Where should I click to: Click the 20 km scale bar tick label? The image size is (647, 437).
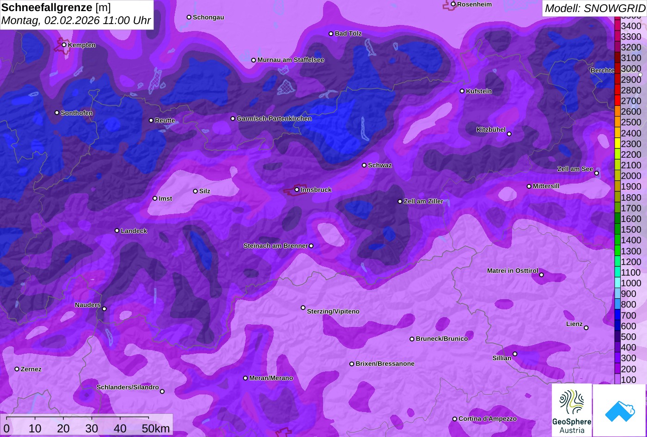point(63,429)
